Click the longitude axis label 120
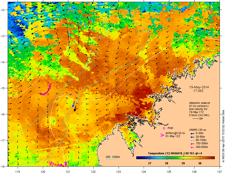 click(x=43, y=171)
